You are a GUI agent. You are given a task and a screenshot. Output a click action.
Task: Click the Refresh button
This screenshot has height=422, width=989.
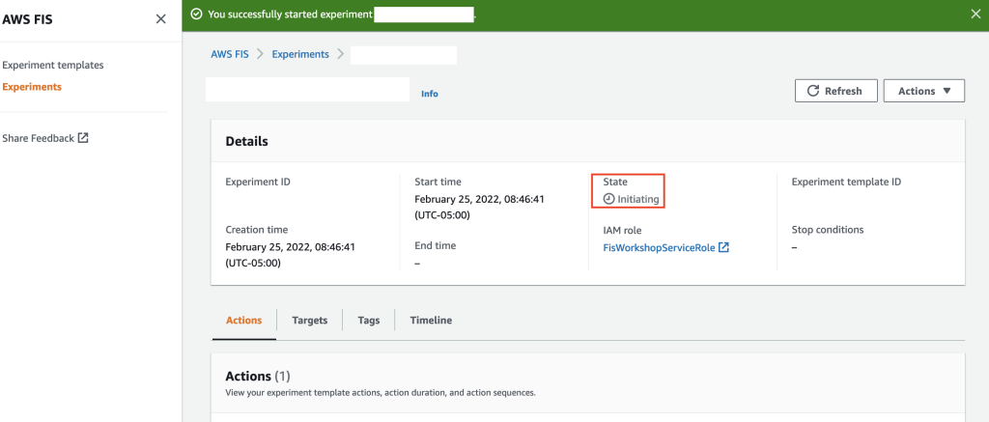pyautogui.click(x=836, y=91)
